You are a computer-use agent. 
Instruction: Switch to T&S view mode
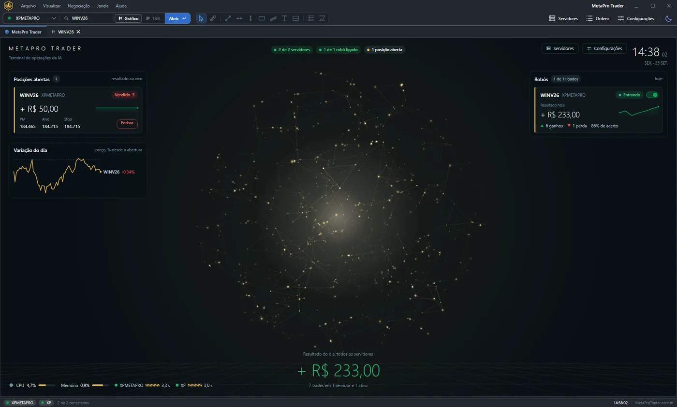tap(153, 18)
